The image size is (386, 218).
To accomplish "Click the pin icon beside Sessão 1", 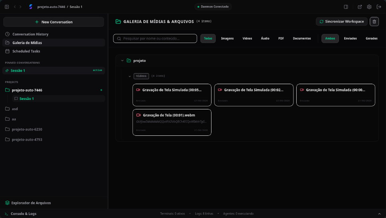I will point(7,71).
